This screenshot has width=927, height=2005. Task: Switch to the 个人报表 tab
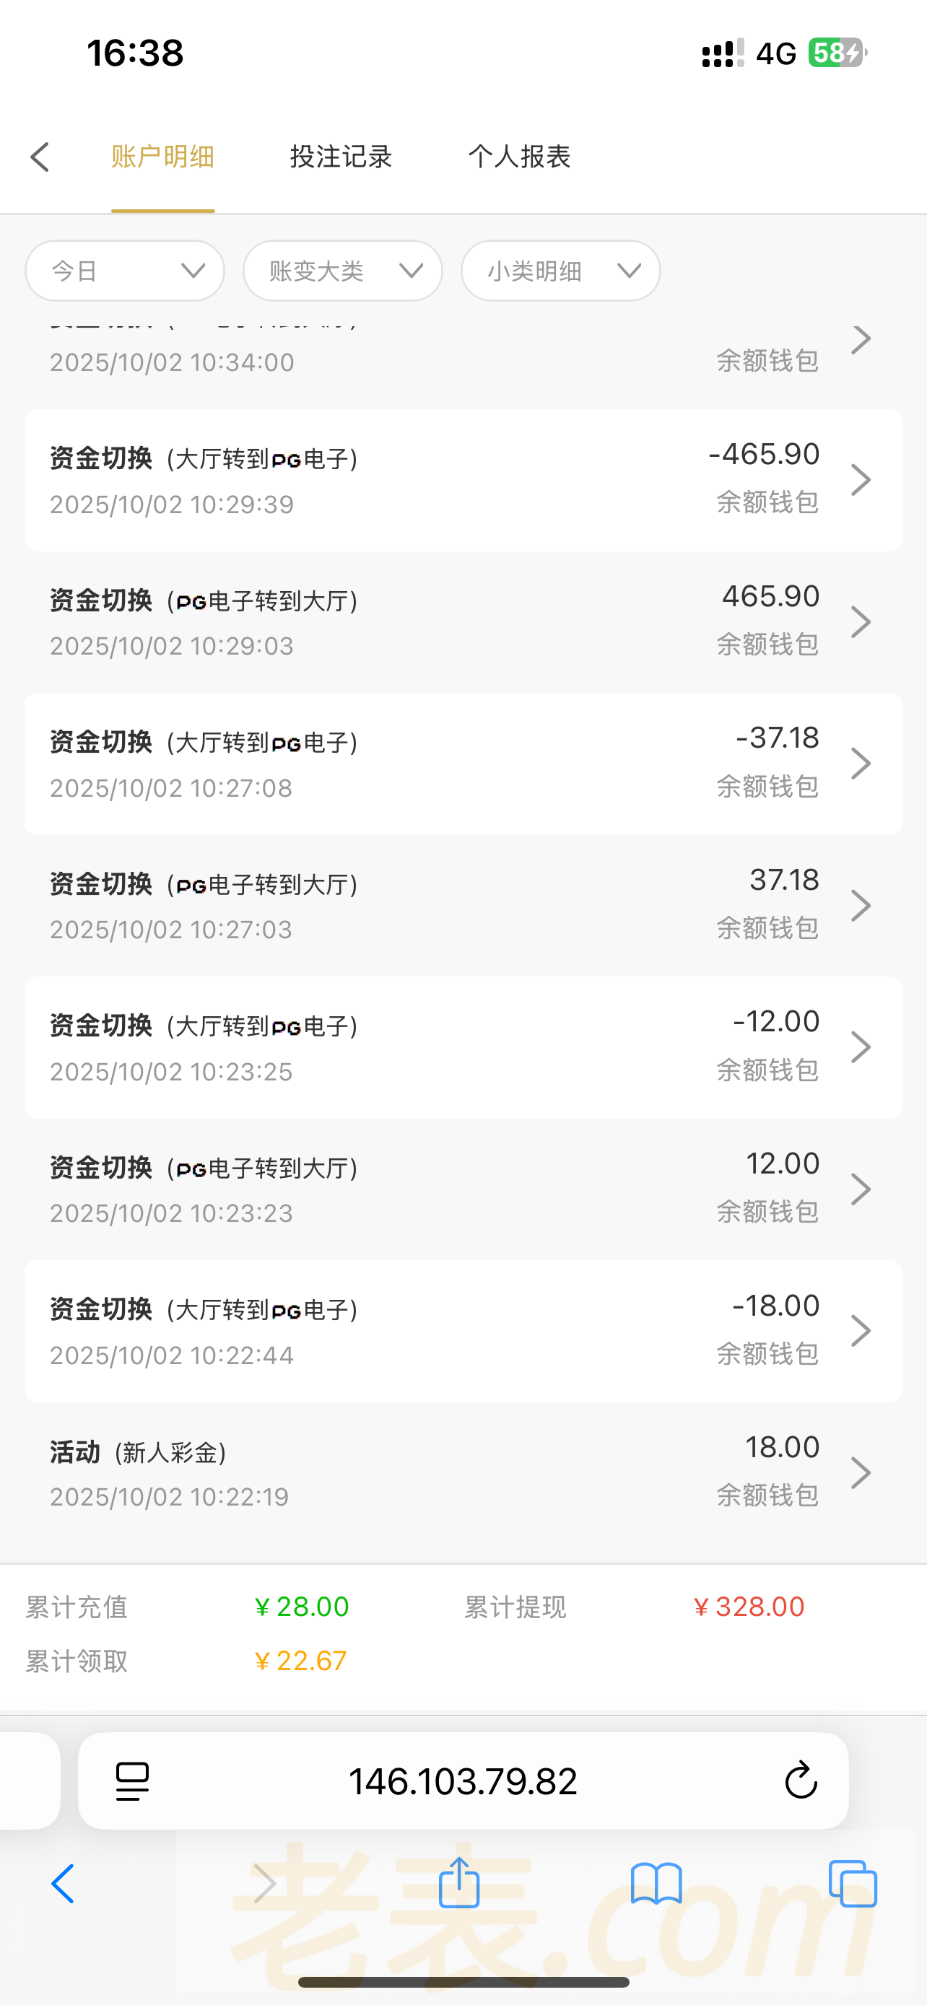pos(519,157)
